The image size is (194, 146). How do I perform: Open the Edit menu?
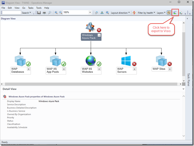click(x=10, y=8)
